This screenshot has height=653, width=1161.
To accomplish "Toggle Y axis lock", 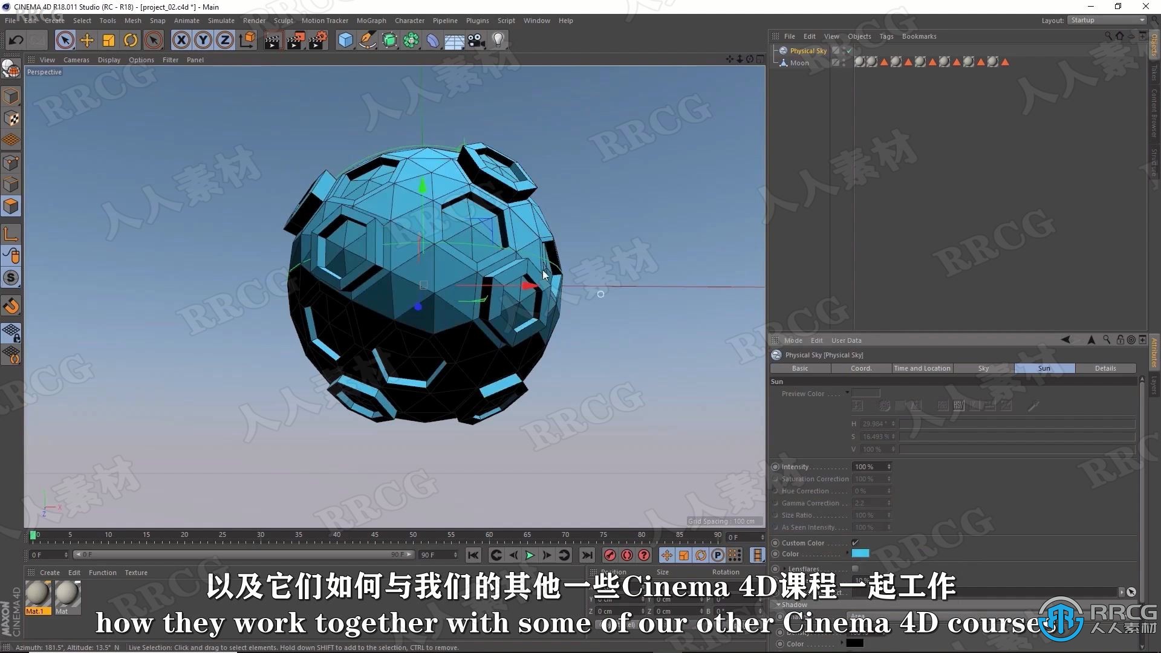I will pos(203,41).
